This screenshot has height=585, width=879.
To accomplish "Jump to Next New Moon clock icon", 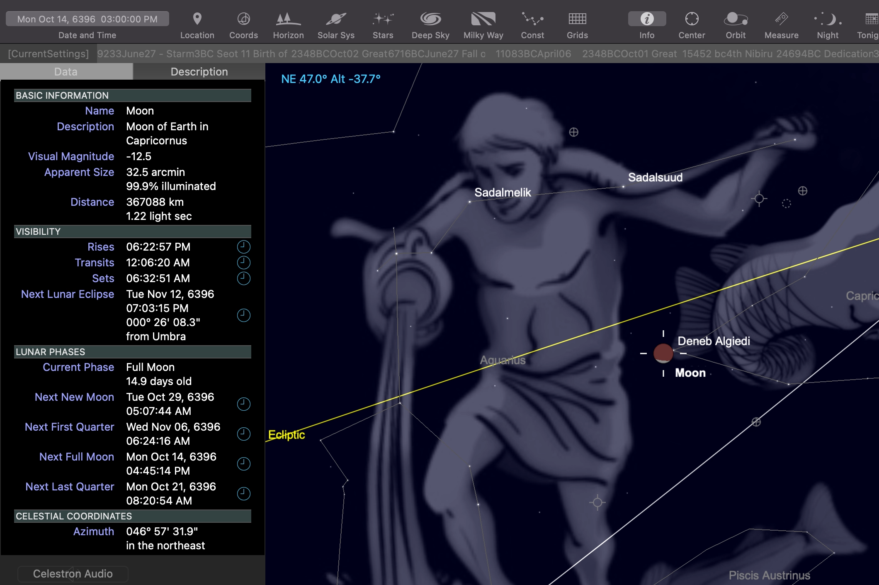I will 243,404.
